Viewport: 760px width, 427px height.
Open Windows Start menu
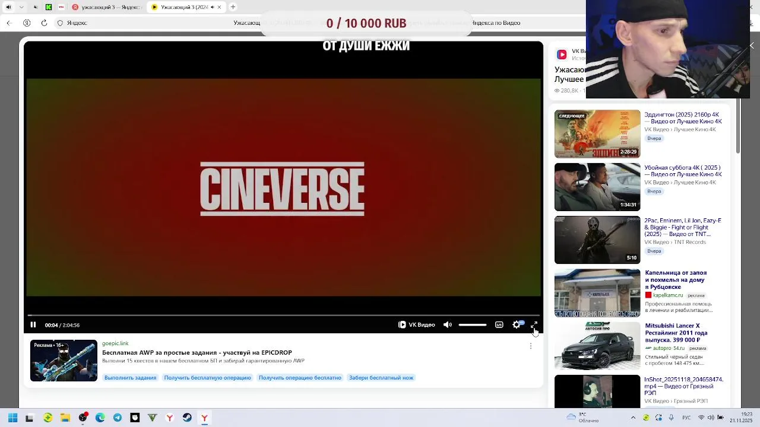(12, 418)
